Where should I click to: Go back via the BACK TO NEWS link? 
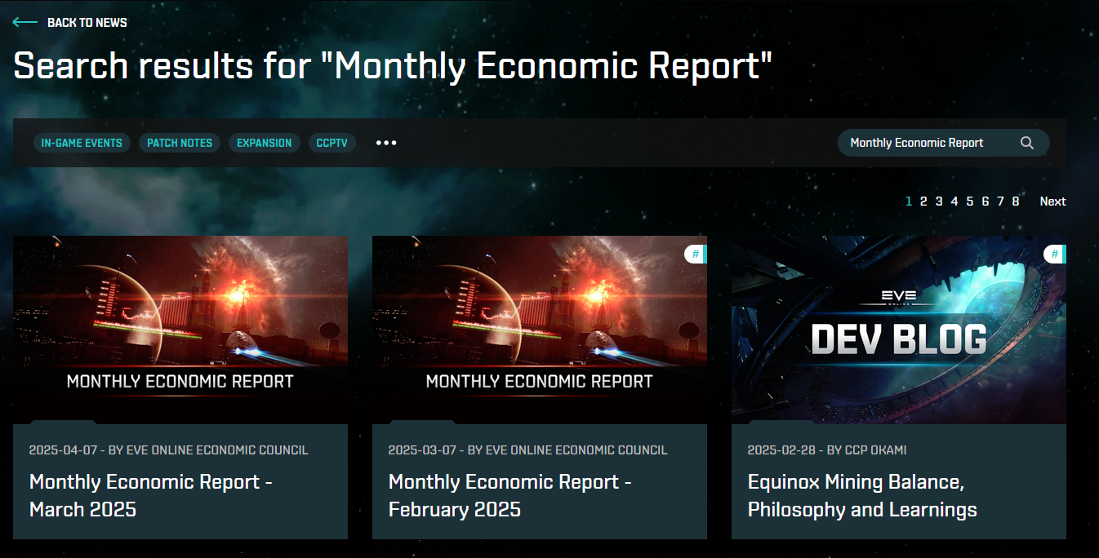pyautogui.click(x=87, y=23)
